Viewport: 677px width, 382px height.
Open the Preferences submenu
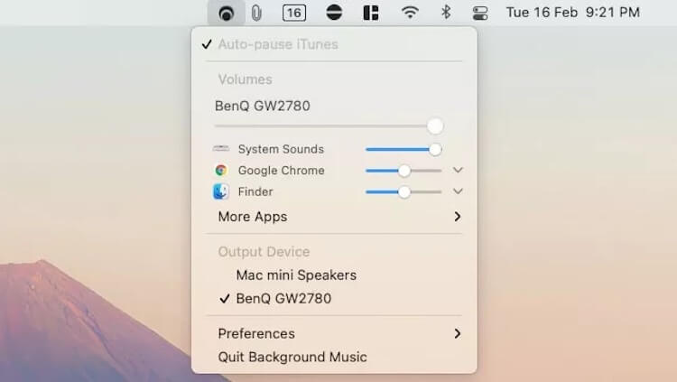[334, 333]
